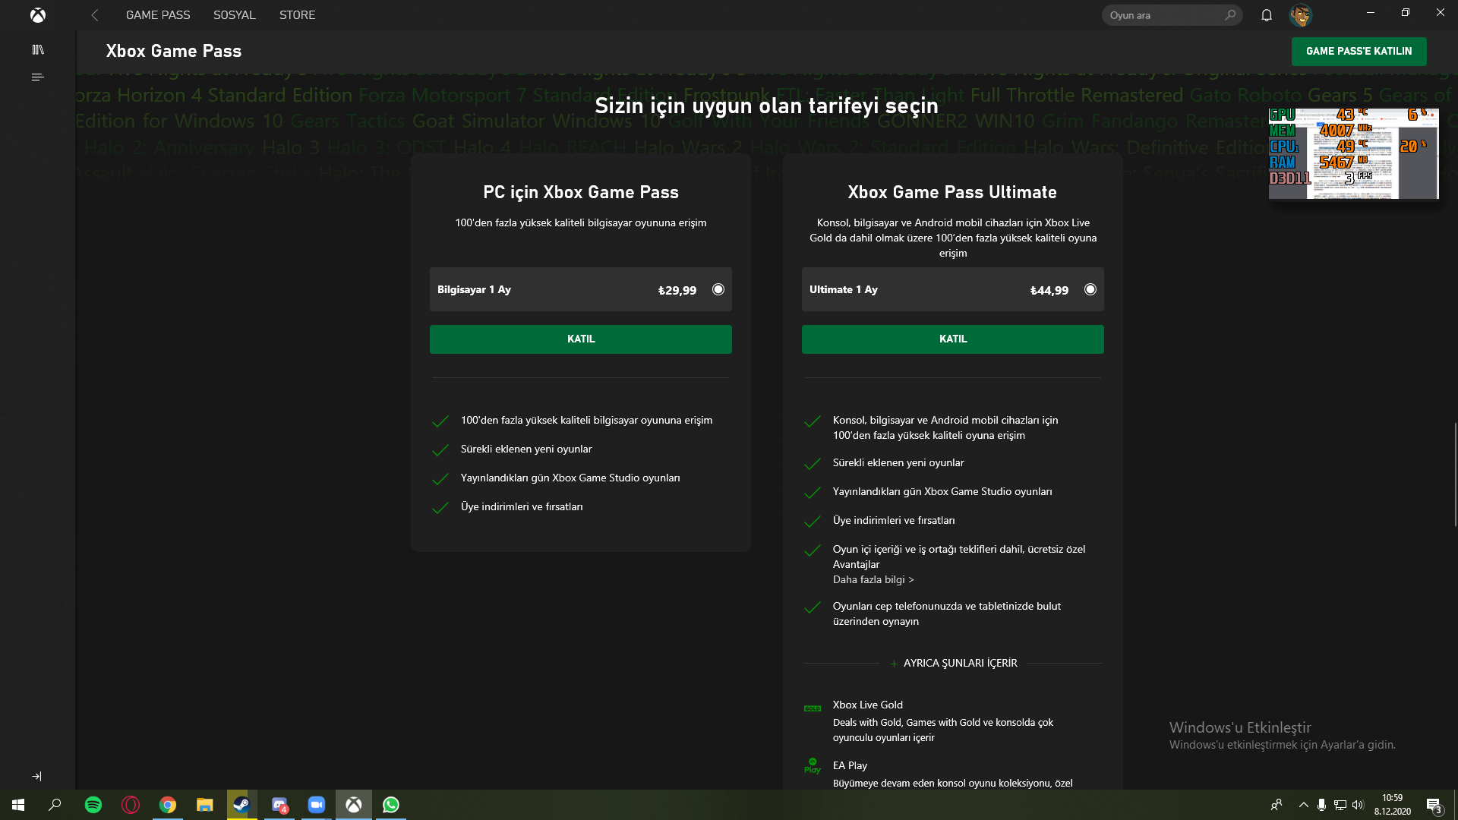1458x820 pixels.
Task: Show hidden system tray icons chevron
Action: point(1303,805)
